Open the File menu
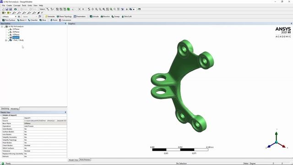Image resolution: width=293 pixels, height=165 pixels. (4, 5)
